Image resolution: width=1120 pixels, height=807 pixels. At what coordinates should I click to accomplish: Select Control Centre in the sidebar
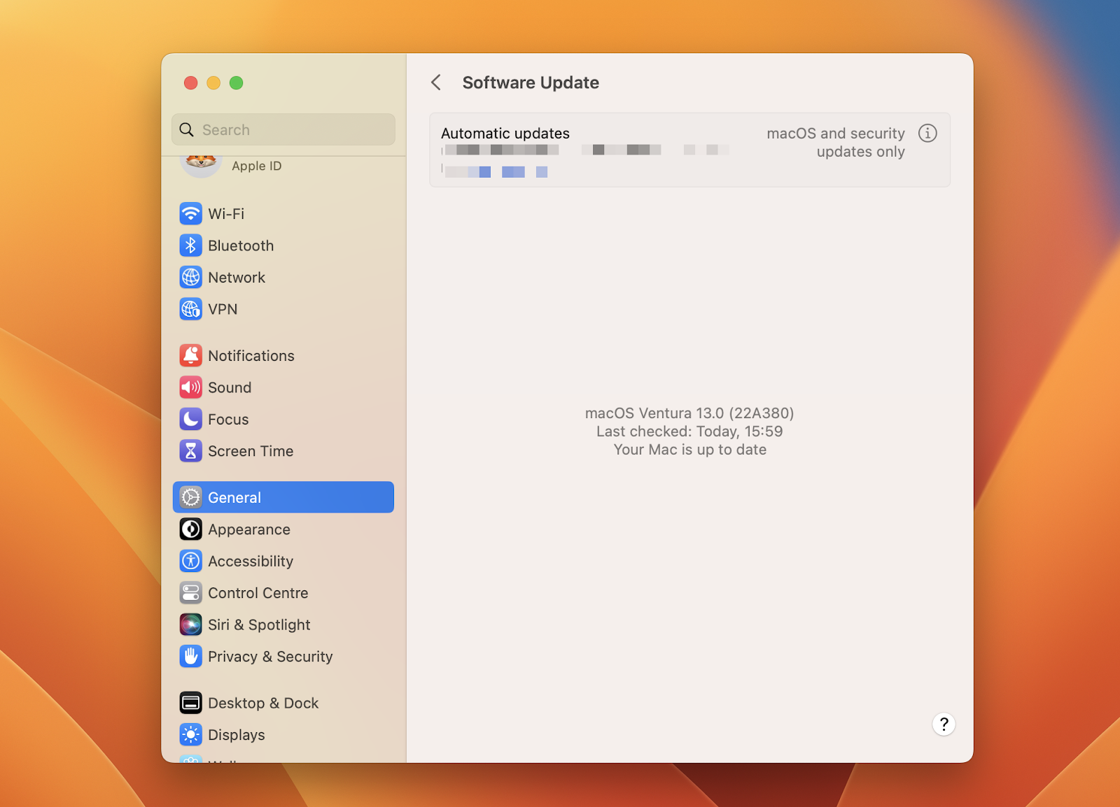[x=283, y=593]
